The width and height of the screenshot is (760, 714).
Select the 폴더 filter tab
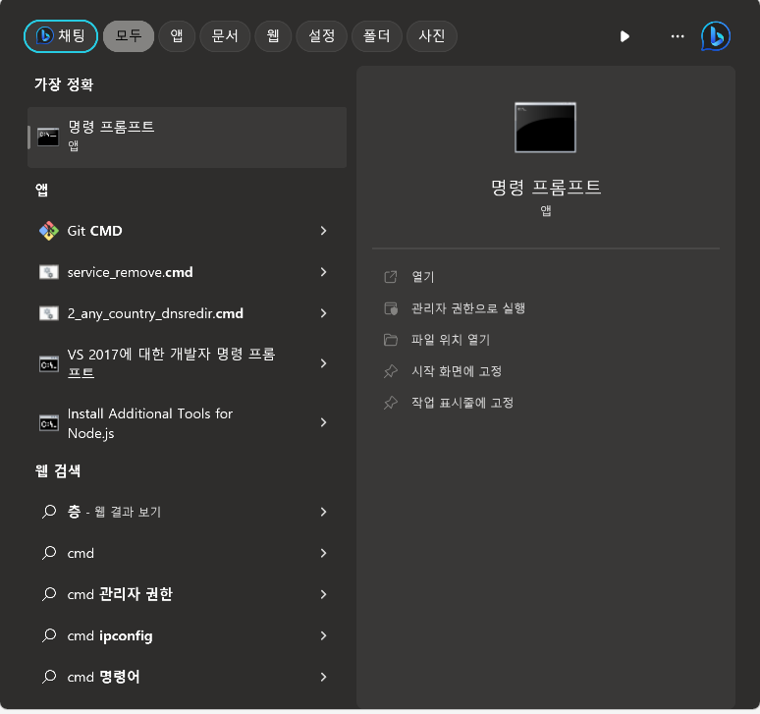pos(377,36)
